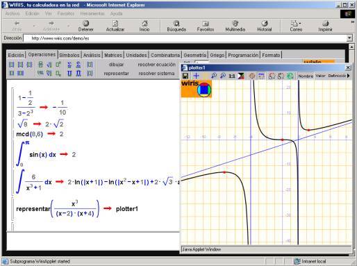Image resolution: width=357 pixels, height=266 pixels.
Task: Click the Definición column header in plotter1
Action: click(x=337, y=76)
